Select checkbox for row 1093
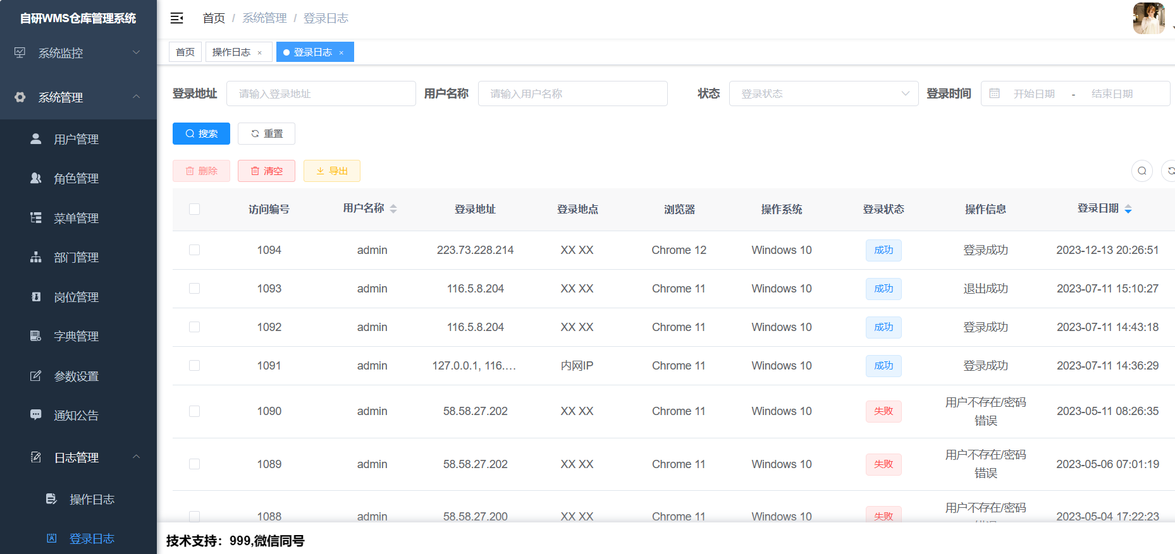 click(x=194, y=289)
